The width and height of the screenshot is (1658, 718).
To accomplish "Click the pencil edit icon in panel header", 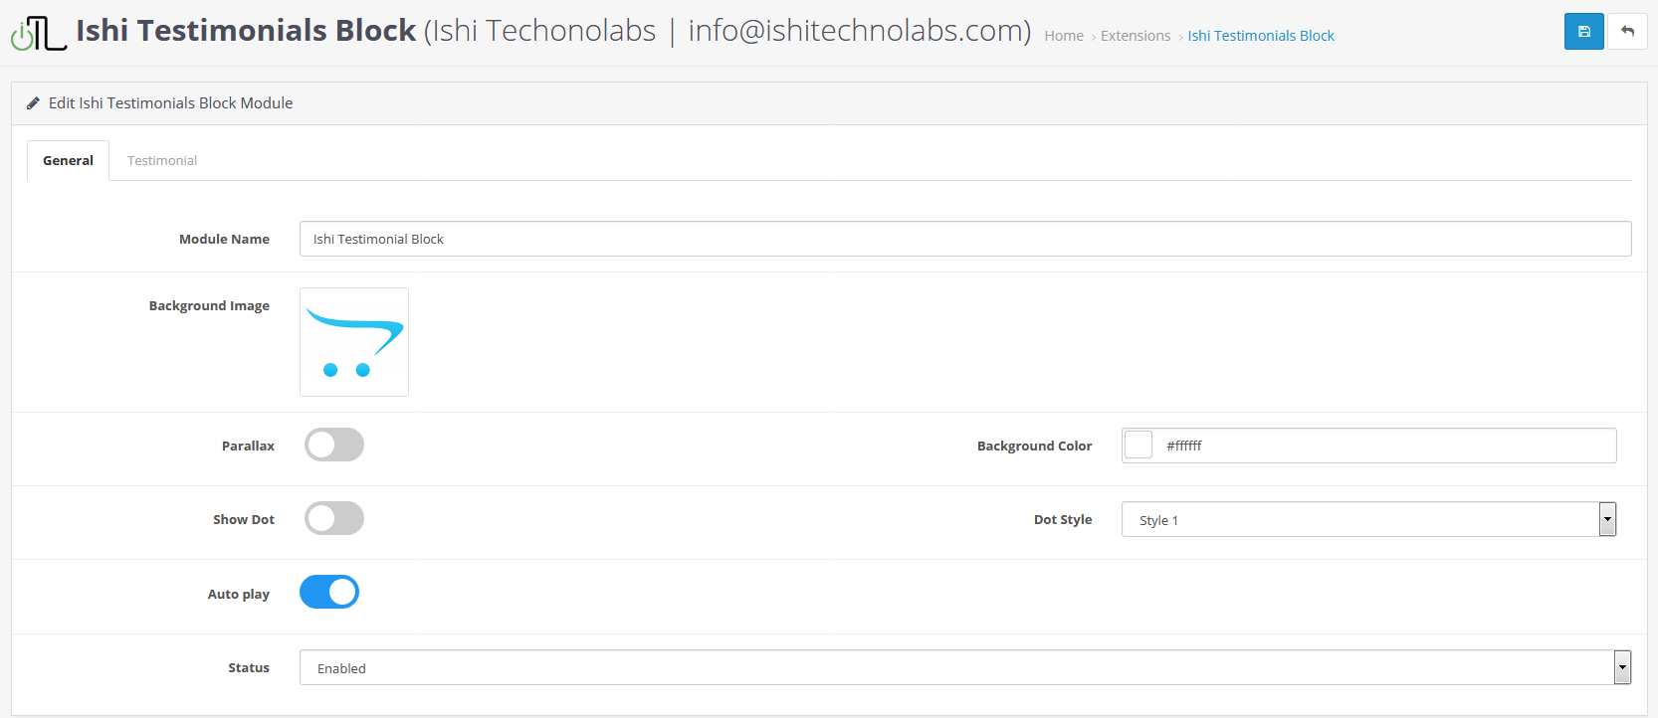I will 33,103.
